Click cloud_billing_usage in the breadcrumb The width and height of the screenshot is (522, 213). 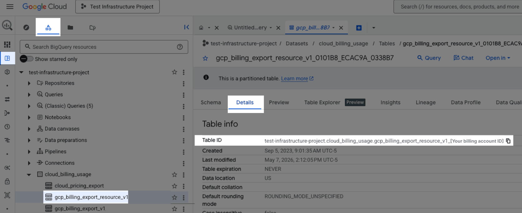(343, 43)
